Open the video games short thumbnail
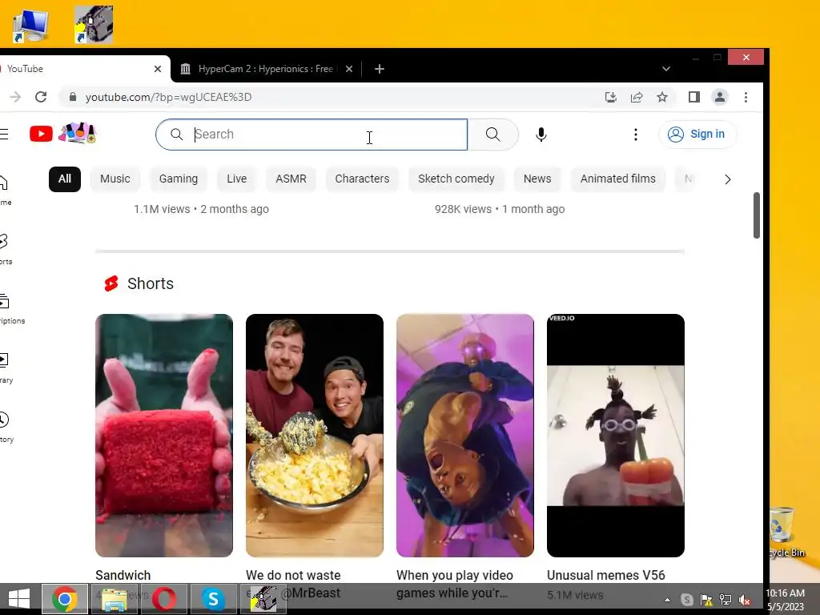The height and width of the screenshot is (615, 820). pos(465,435)
